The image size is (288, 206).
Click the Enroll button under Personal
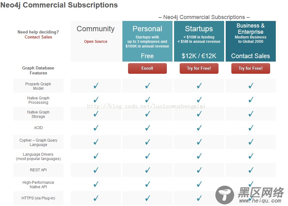click(x=147, y=68)
